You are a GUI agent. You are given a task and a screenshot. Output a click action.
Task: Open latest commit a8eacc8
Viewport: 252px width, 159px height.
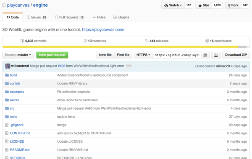(x=223, y=66)
